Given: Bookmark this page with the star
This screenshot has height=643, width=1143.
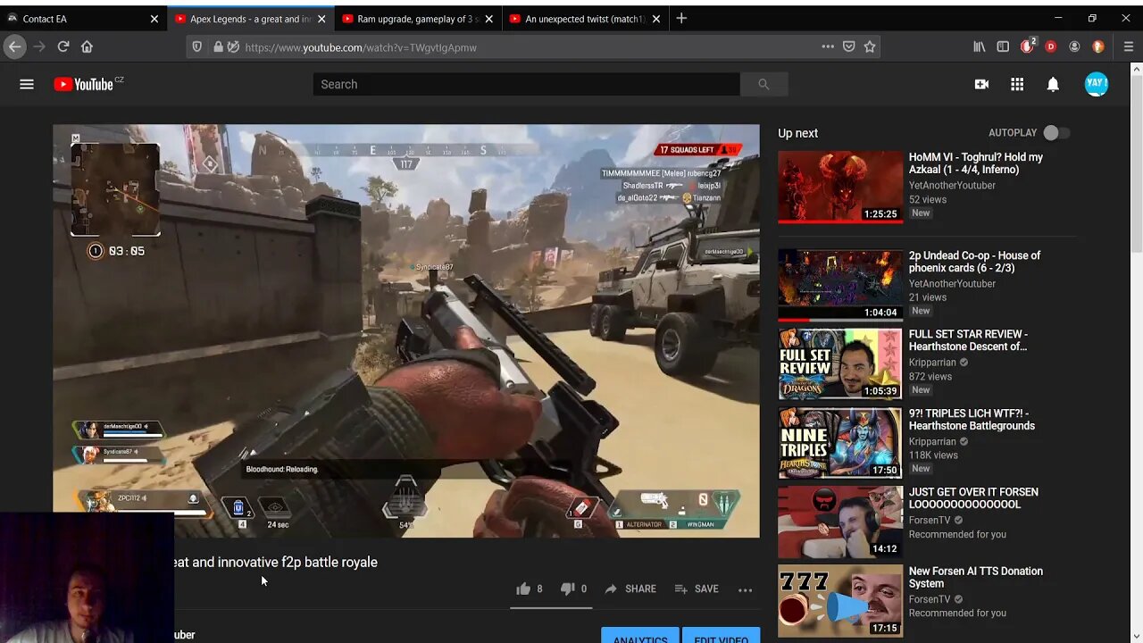Looking at the screenshot, I should click(x=870, y=46).
